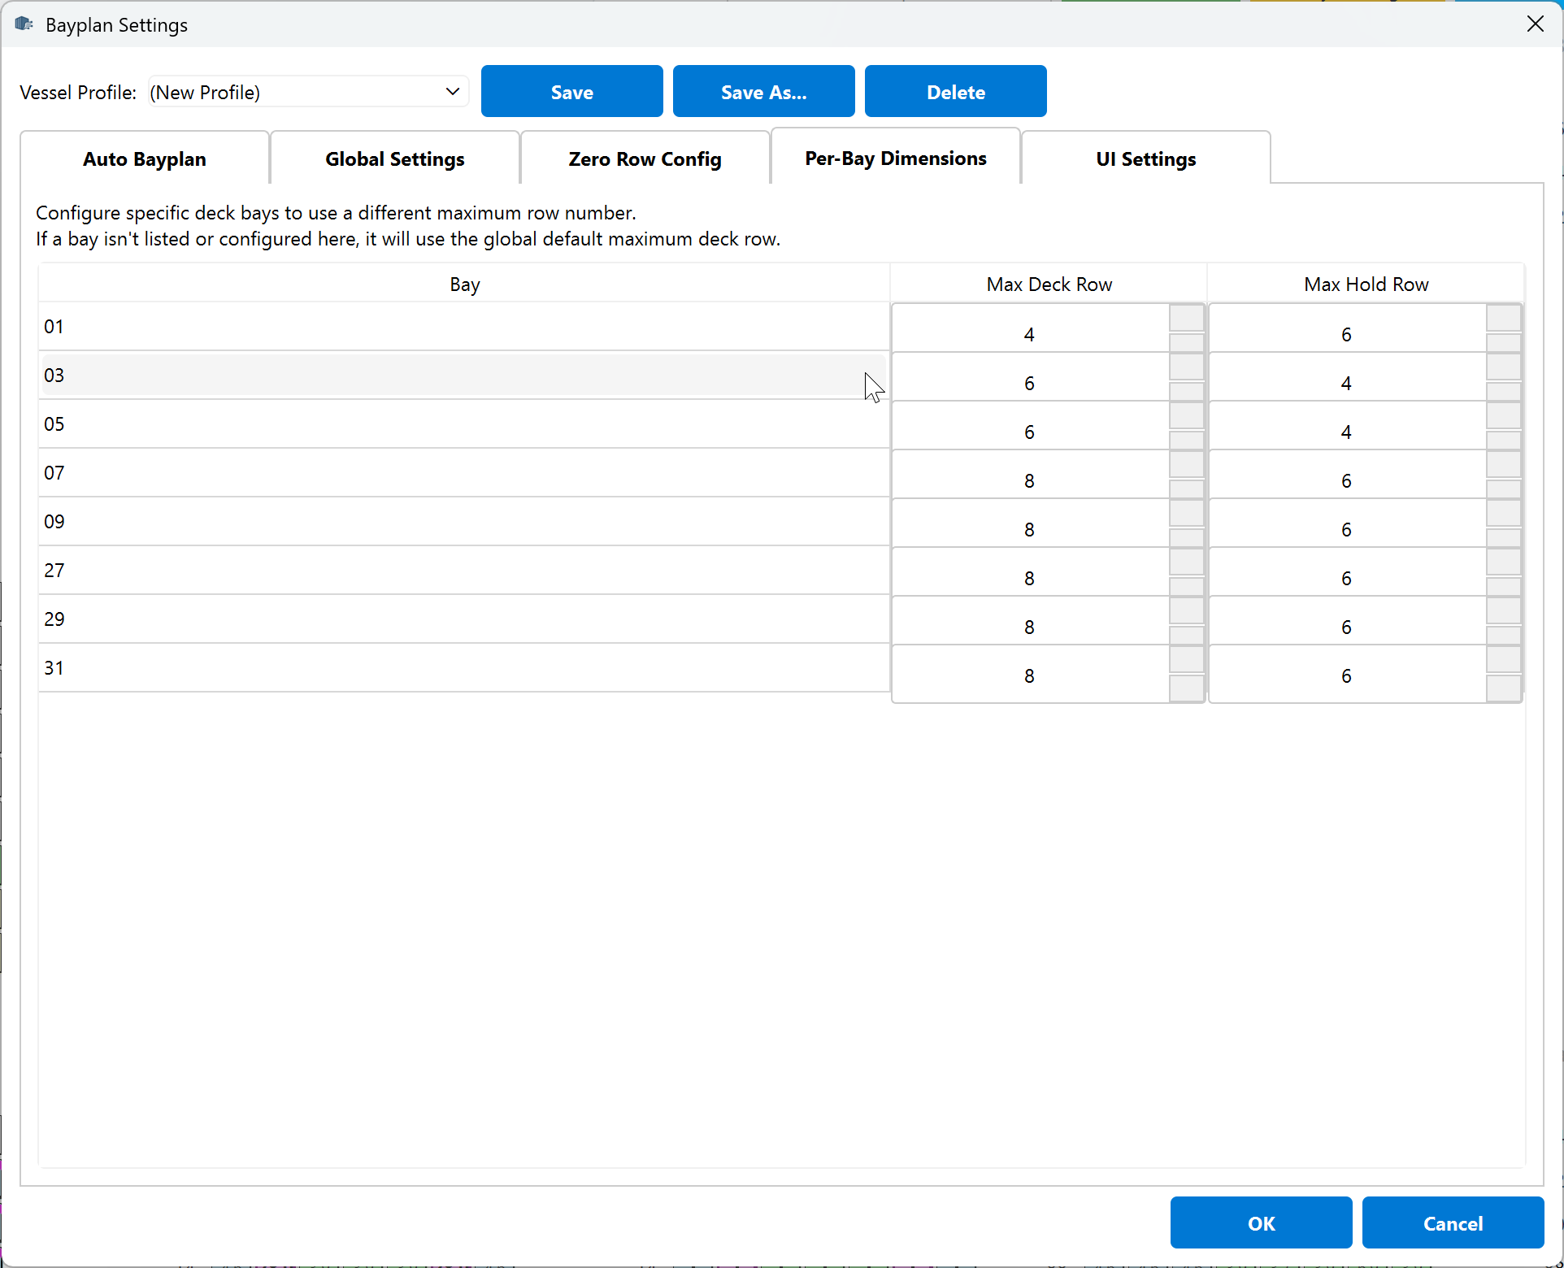Switch to the Auto Bayplan tab
The image size is (1564, 1268).
tap(145, 158)
